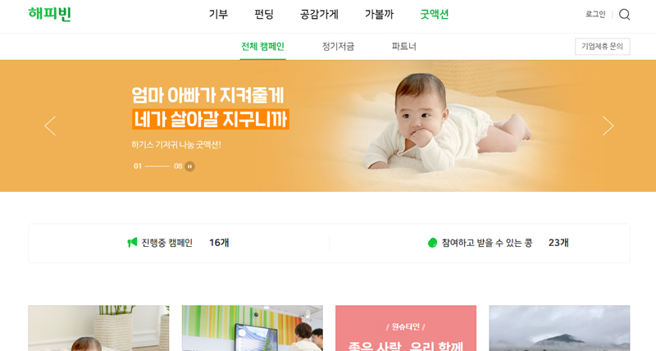
Task: Click the green megaphone campaign icon
Action: click(132, 242)
